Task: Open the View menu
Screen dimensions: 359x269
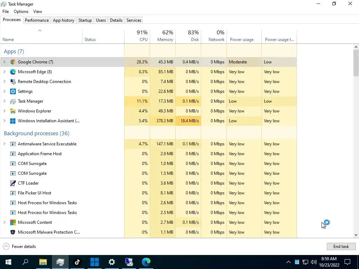Action: click(38, 12)
